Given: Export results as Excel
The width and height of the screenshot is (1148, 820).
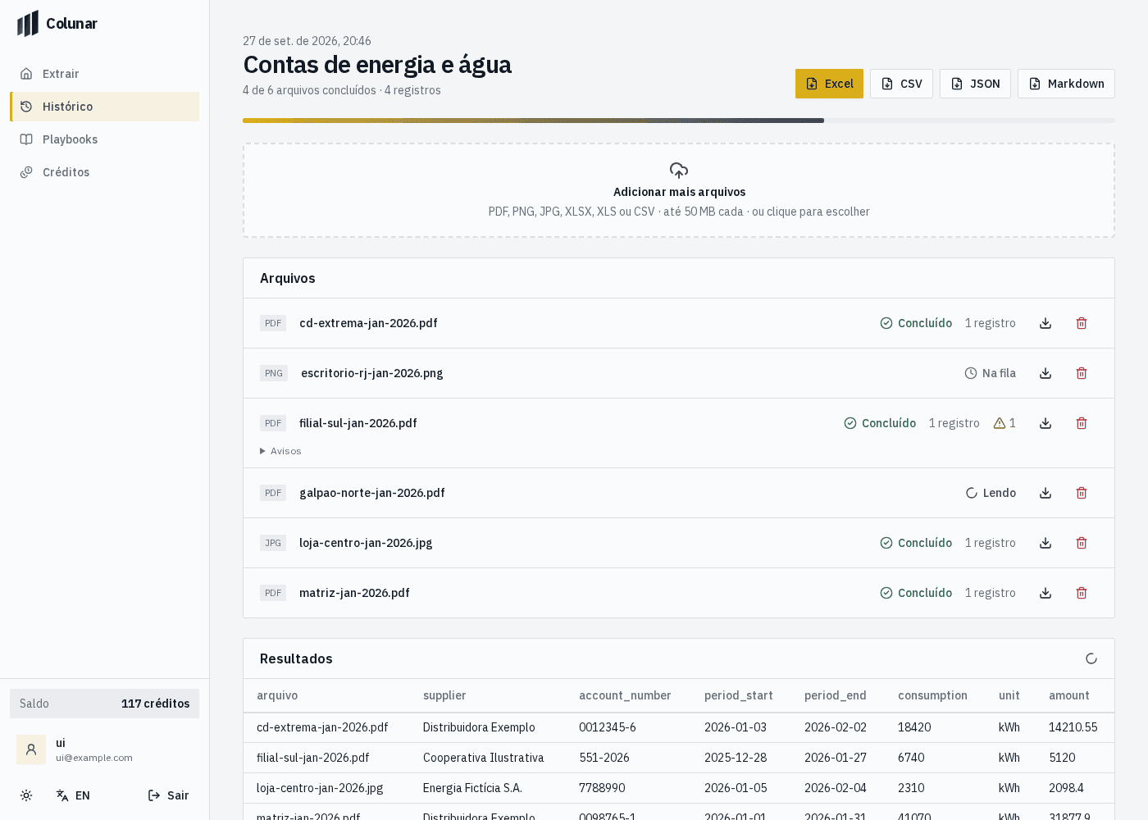Looking at the screenshot, I should (x=829, y=84).
